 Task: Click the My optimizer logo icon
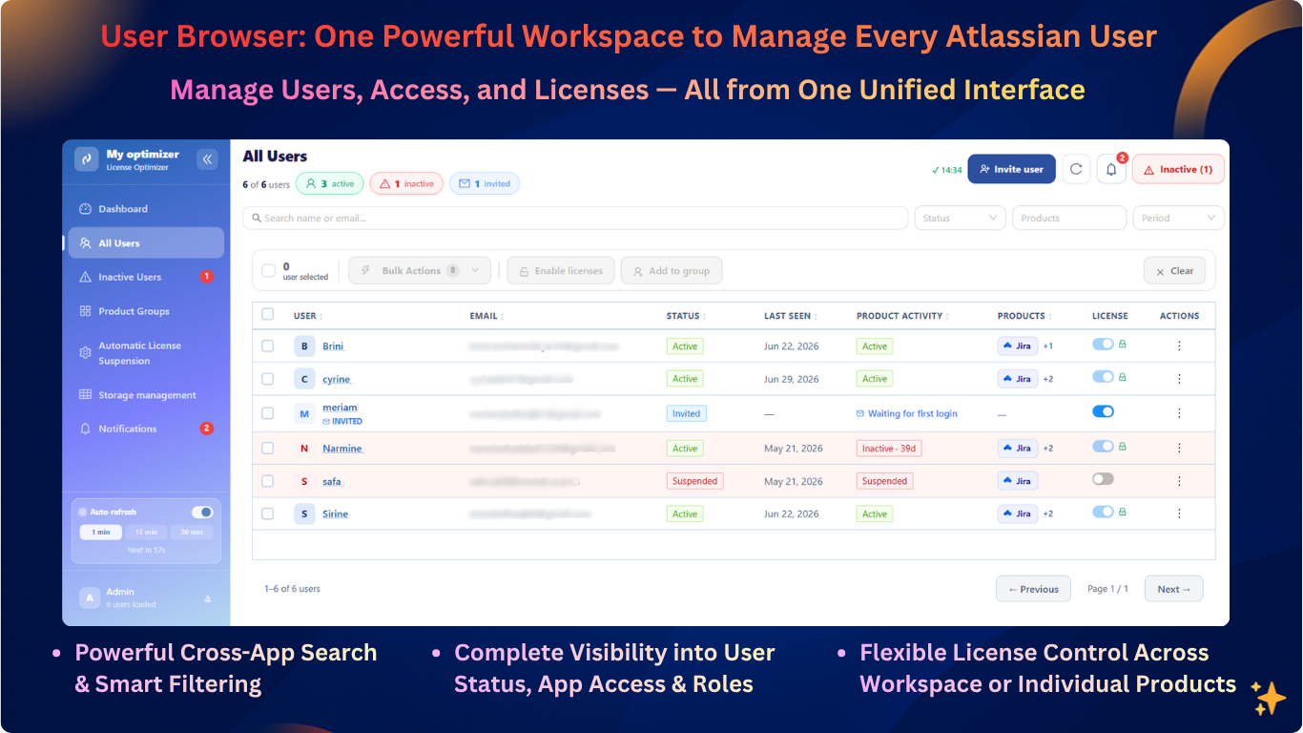(x=87, y=159)
